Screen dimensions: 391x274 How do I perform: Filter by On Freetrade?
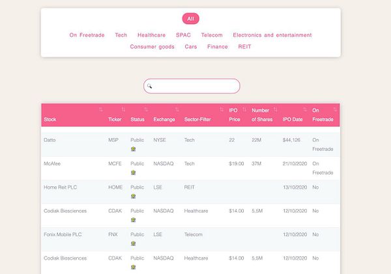(x=87, y=35)
